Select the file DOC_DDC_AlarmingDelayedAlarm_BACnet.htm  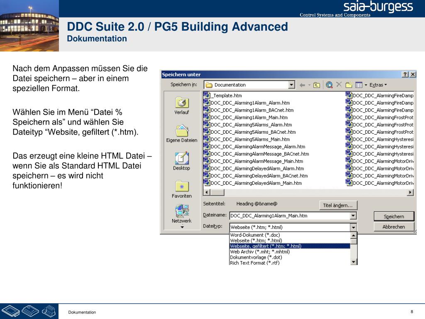(256, 176)
